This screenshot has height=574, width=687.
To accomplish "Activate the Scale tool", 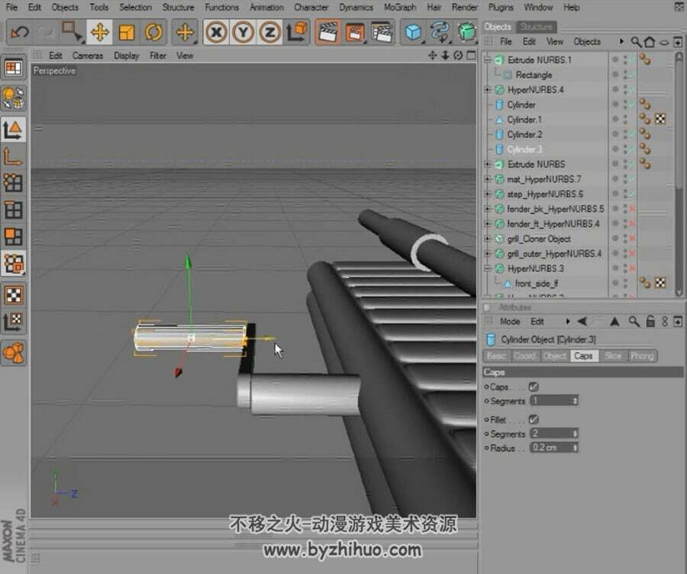I will [x=127, y=32].
